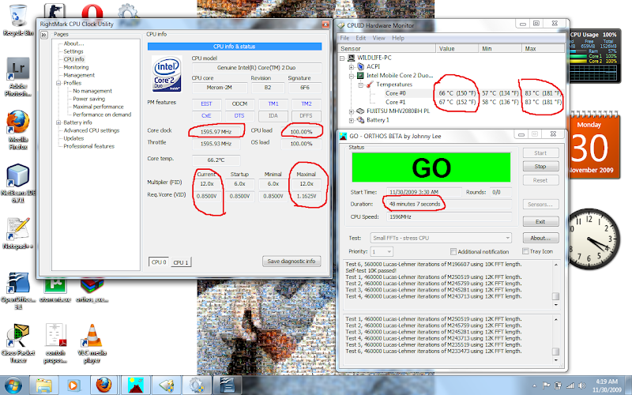Image resolution: width=632 pixels, height=395 pixels.
Task: Click the Intel Core 2 Duo logo
Action: pyautogui.click(x=167, y=73)
